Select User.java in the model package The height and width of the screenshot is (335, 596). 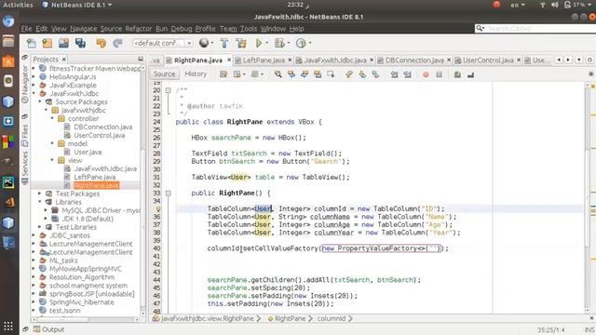tap(88, 152)
